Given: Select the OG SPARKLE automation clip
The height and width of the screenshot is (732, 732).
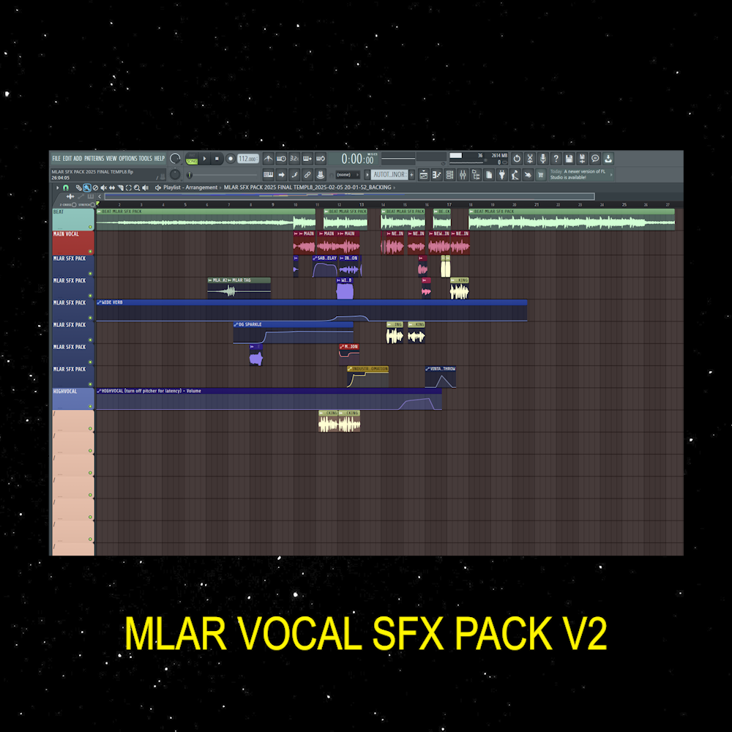Looking at the screenshot, I should [294, 332].
